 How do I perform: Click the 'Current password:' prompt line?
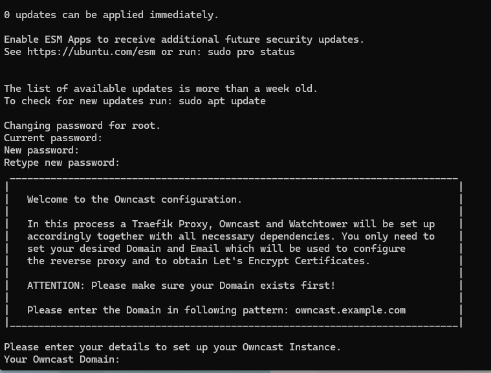click(53, 138)
